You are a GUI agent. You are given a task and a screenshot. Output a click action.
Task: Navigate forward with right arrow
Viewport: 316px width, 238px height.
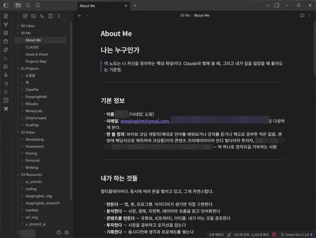click(x=87, y=15)
